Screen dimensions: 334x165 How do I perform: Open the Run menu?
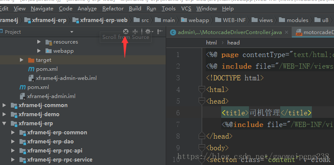(x=151, y=9)
